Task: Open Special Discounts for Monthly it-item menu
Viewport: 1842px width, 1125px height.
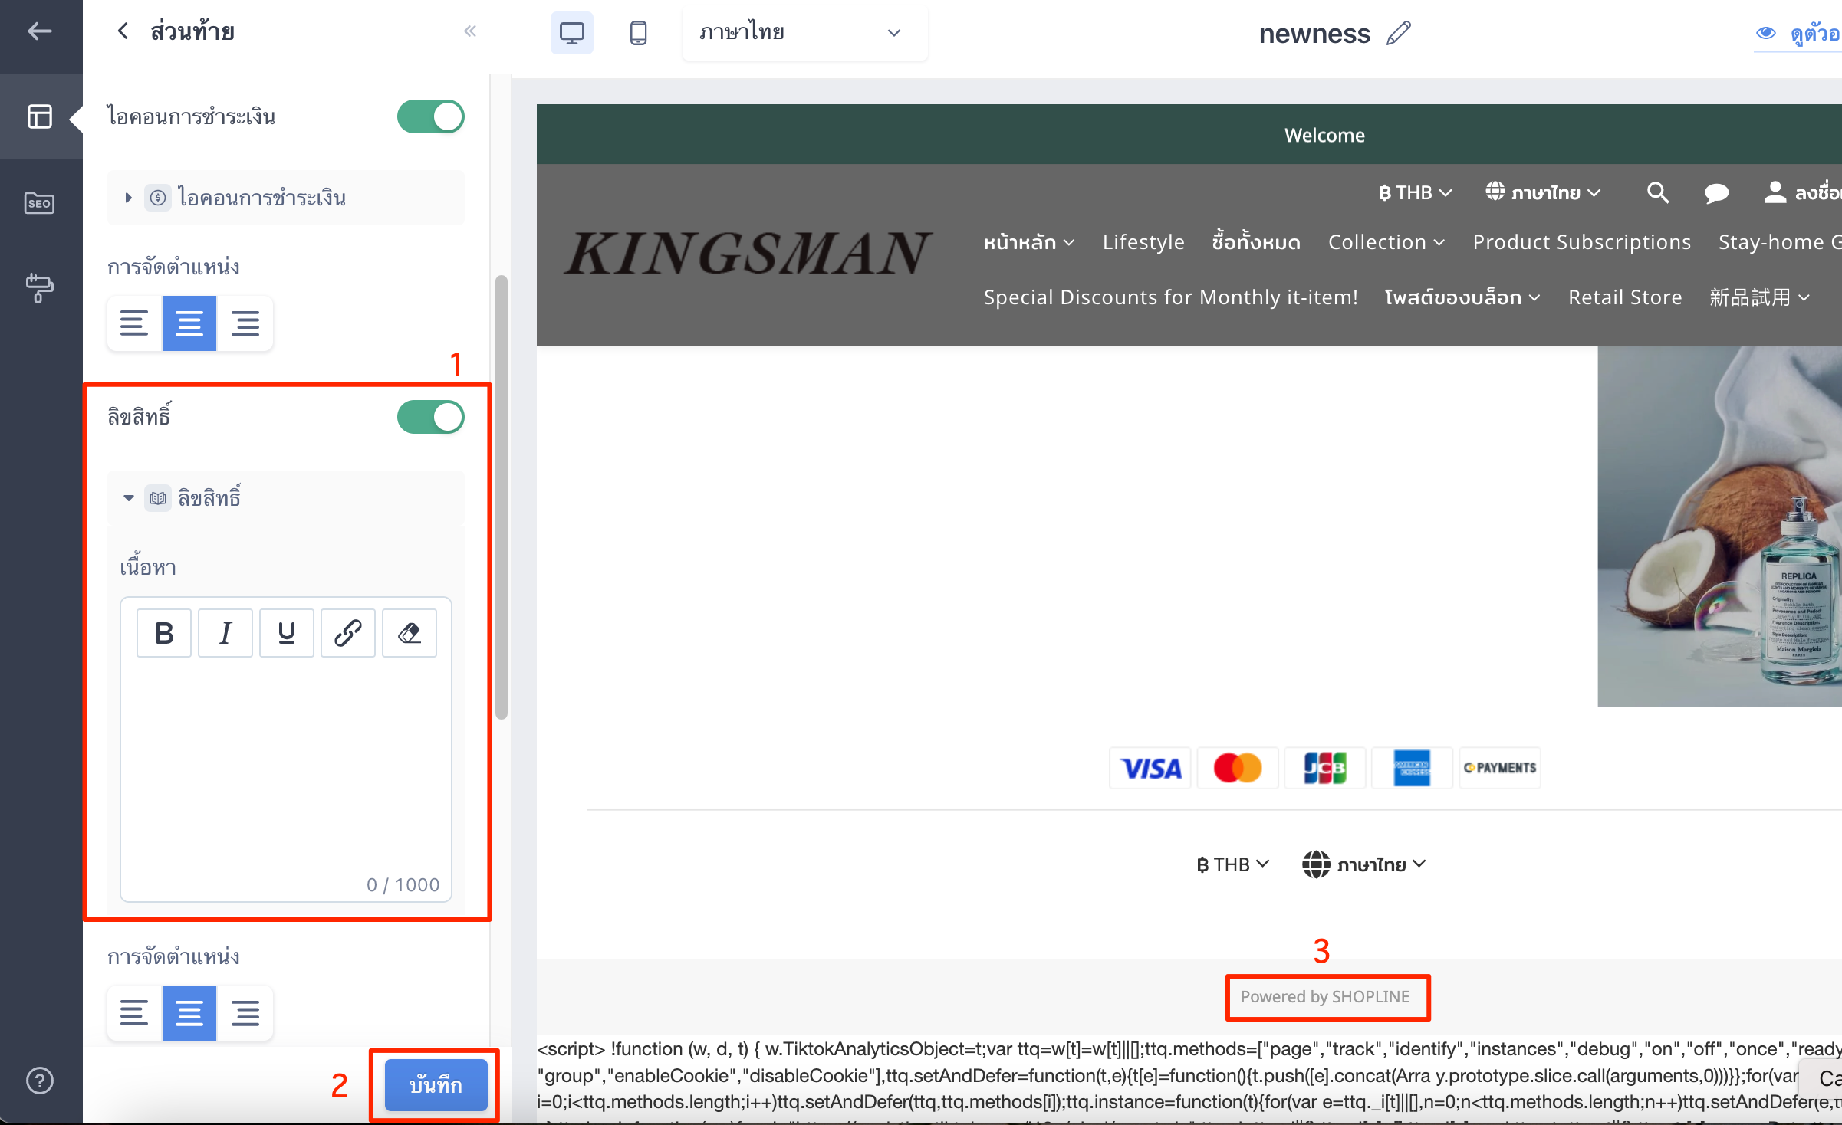Action: 1171,297
